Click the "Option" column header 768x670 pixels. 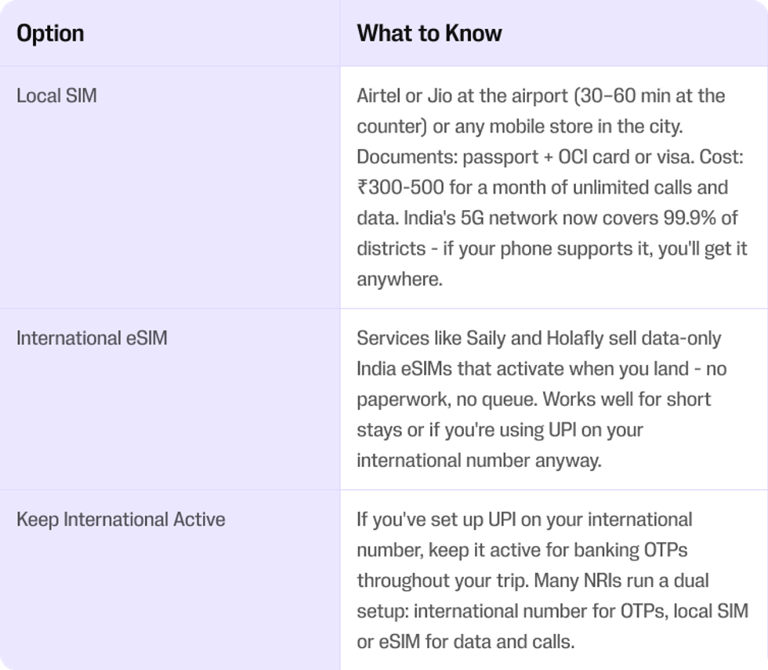[50, 34]
